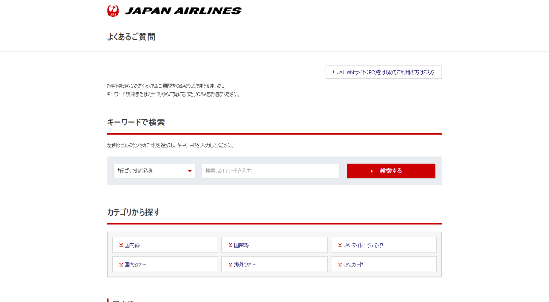549x302 pixels.
Task: Click the カテゴリから探す section heading
Action: tap(134, 212)
